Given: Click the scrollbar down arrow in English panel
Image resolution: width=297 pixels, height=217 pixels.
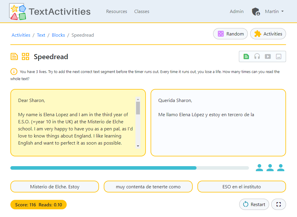Looking at the screenshot, I should pyautogui.click(x=138, y=146).
